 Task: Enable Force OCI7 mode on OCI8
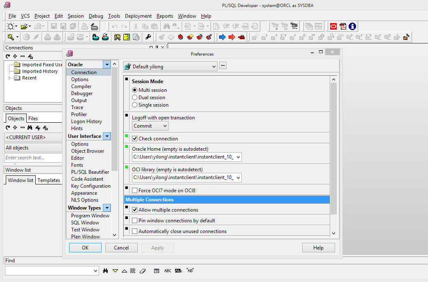(135, 191)
